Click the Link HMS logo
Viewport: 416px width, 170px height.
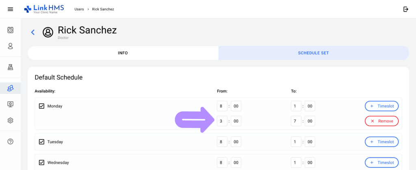[44, 9]
